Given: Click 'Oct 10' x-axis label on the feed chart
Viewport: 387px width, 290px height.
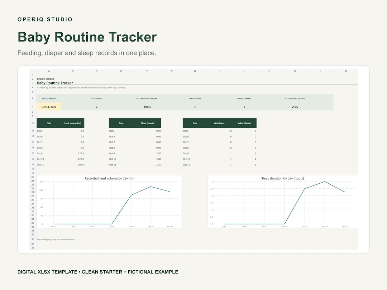Looking at the screenshot, I should 150,227.
